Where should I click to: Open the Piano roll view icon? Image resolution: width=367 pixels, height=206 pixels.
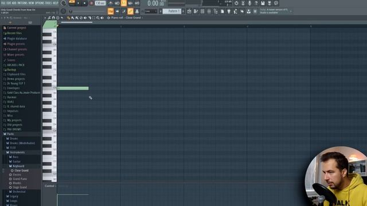[x=196, y=11]
